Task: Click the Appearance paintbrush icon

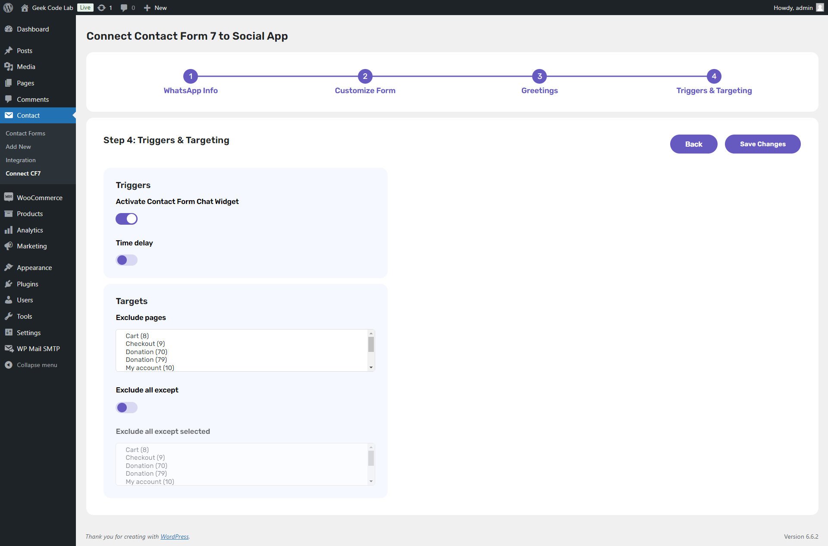Action: click(9, 267)
